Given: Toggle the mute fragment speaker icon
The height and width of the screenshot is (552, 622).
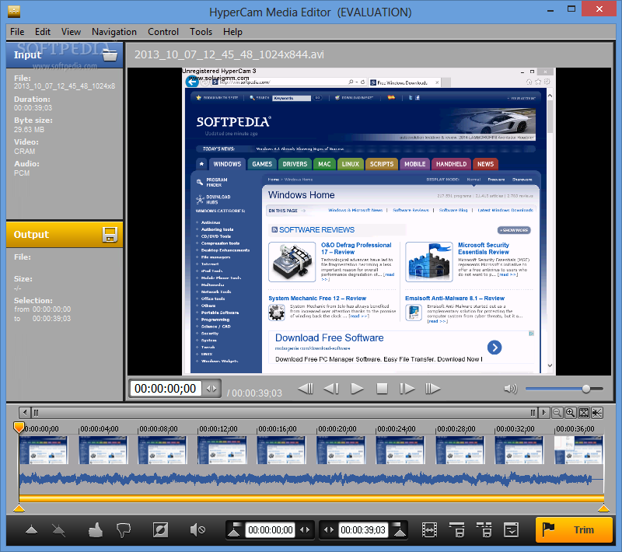Looking at the screenshot, I should pyautogui.click(x=197, y=529).
